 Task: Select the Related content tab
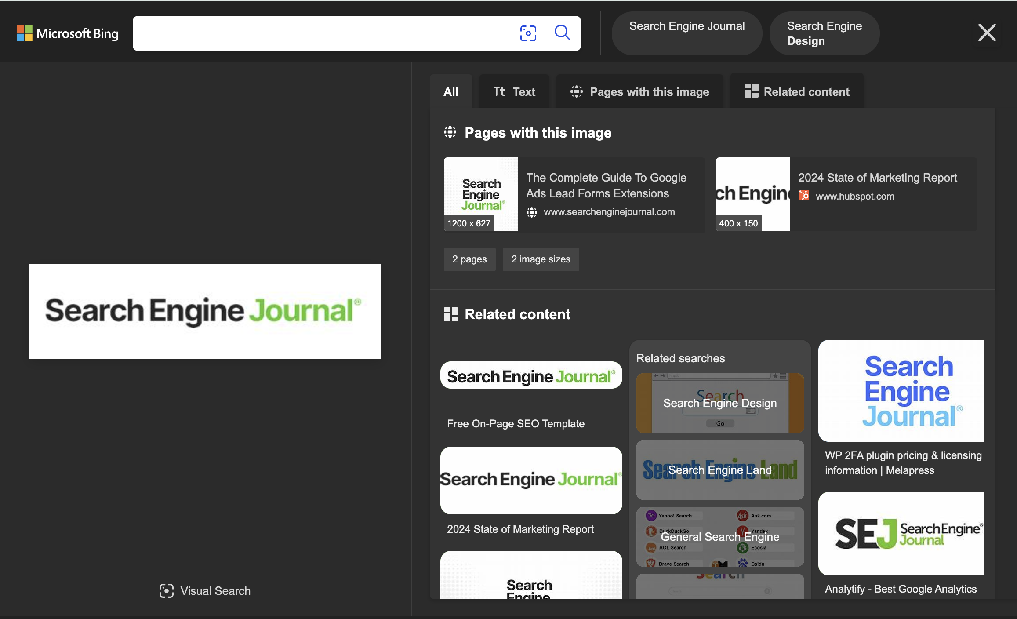797,92
